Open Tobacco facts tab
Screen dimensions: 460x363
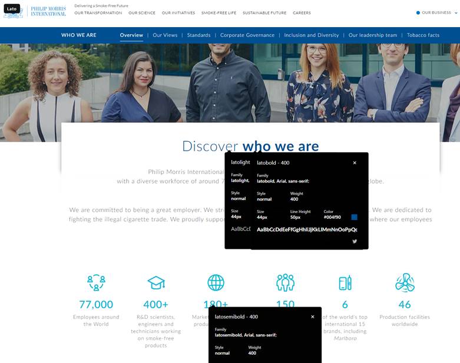[x=423, y=35]
